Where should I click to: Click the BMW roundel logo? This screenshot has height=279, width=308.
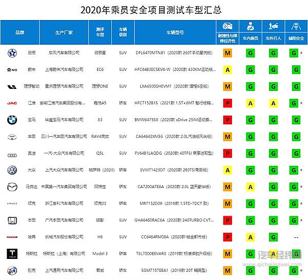(12, 120)
